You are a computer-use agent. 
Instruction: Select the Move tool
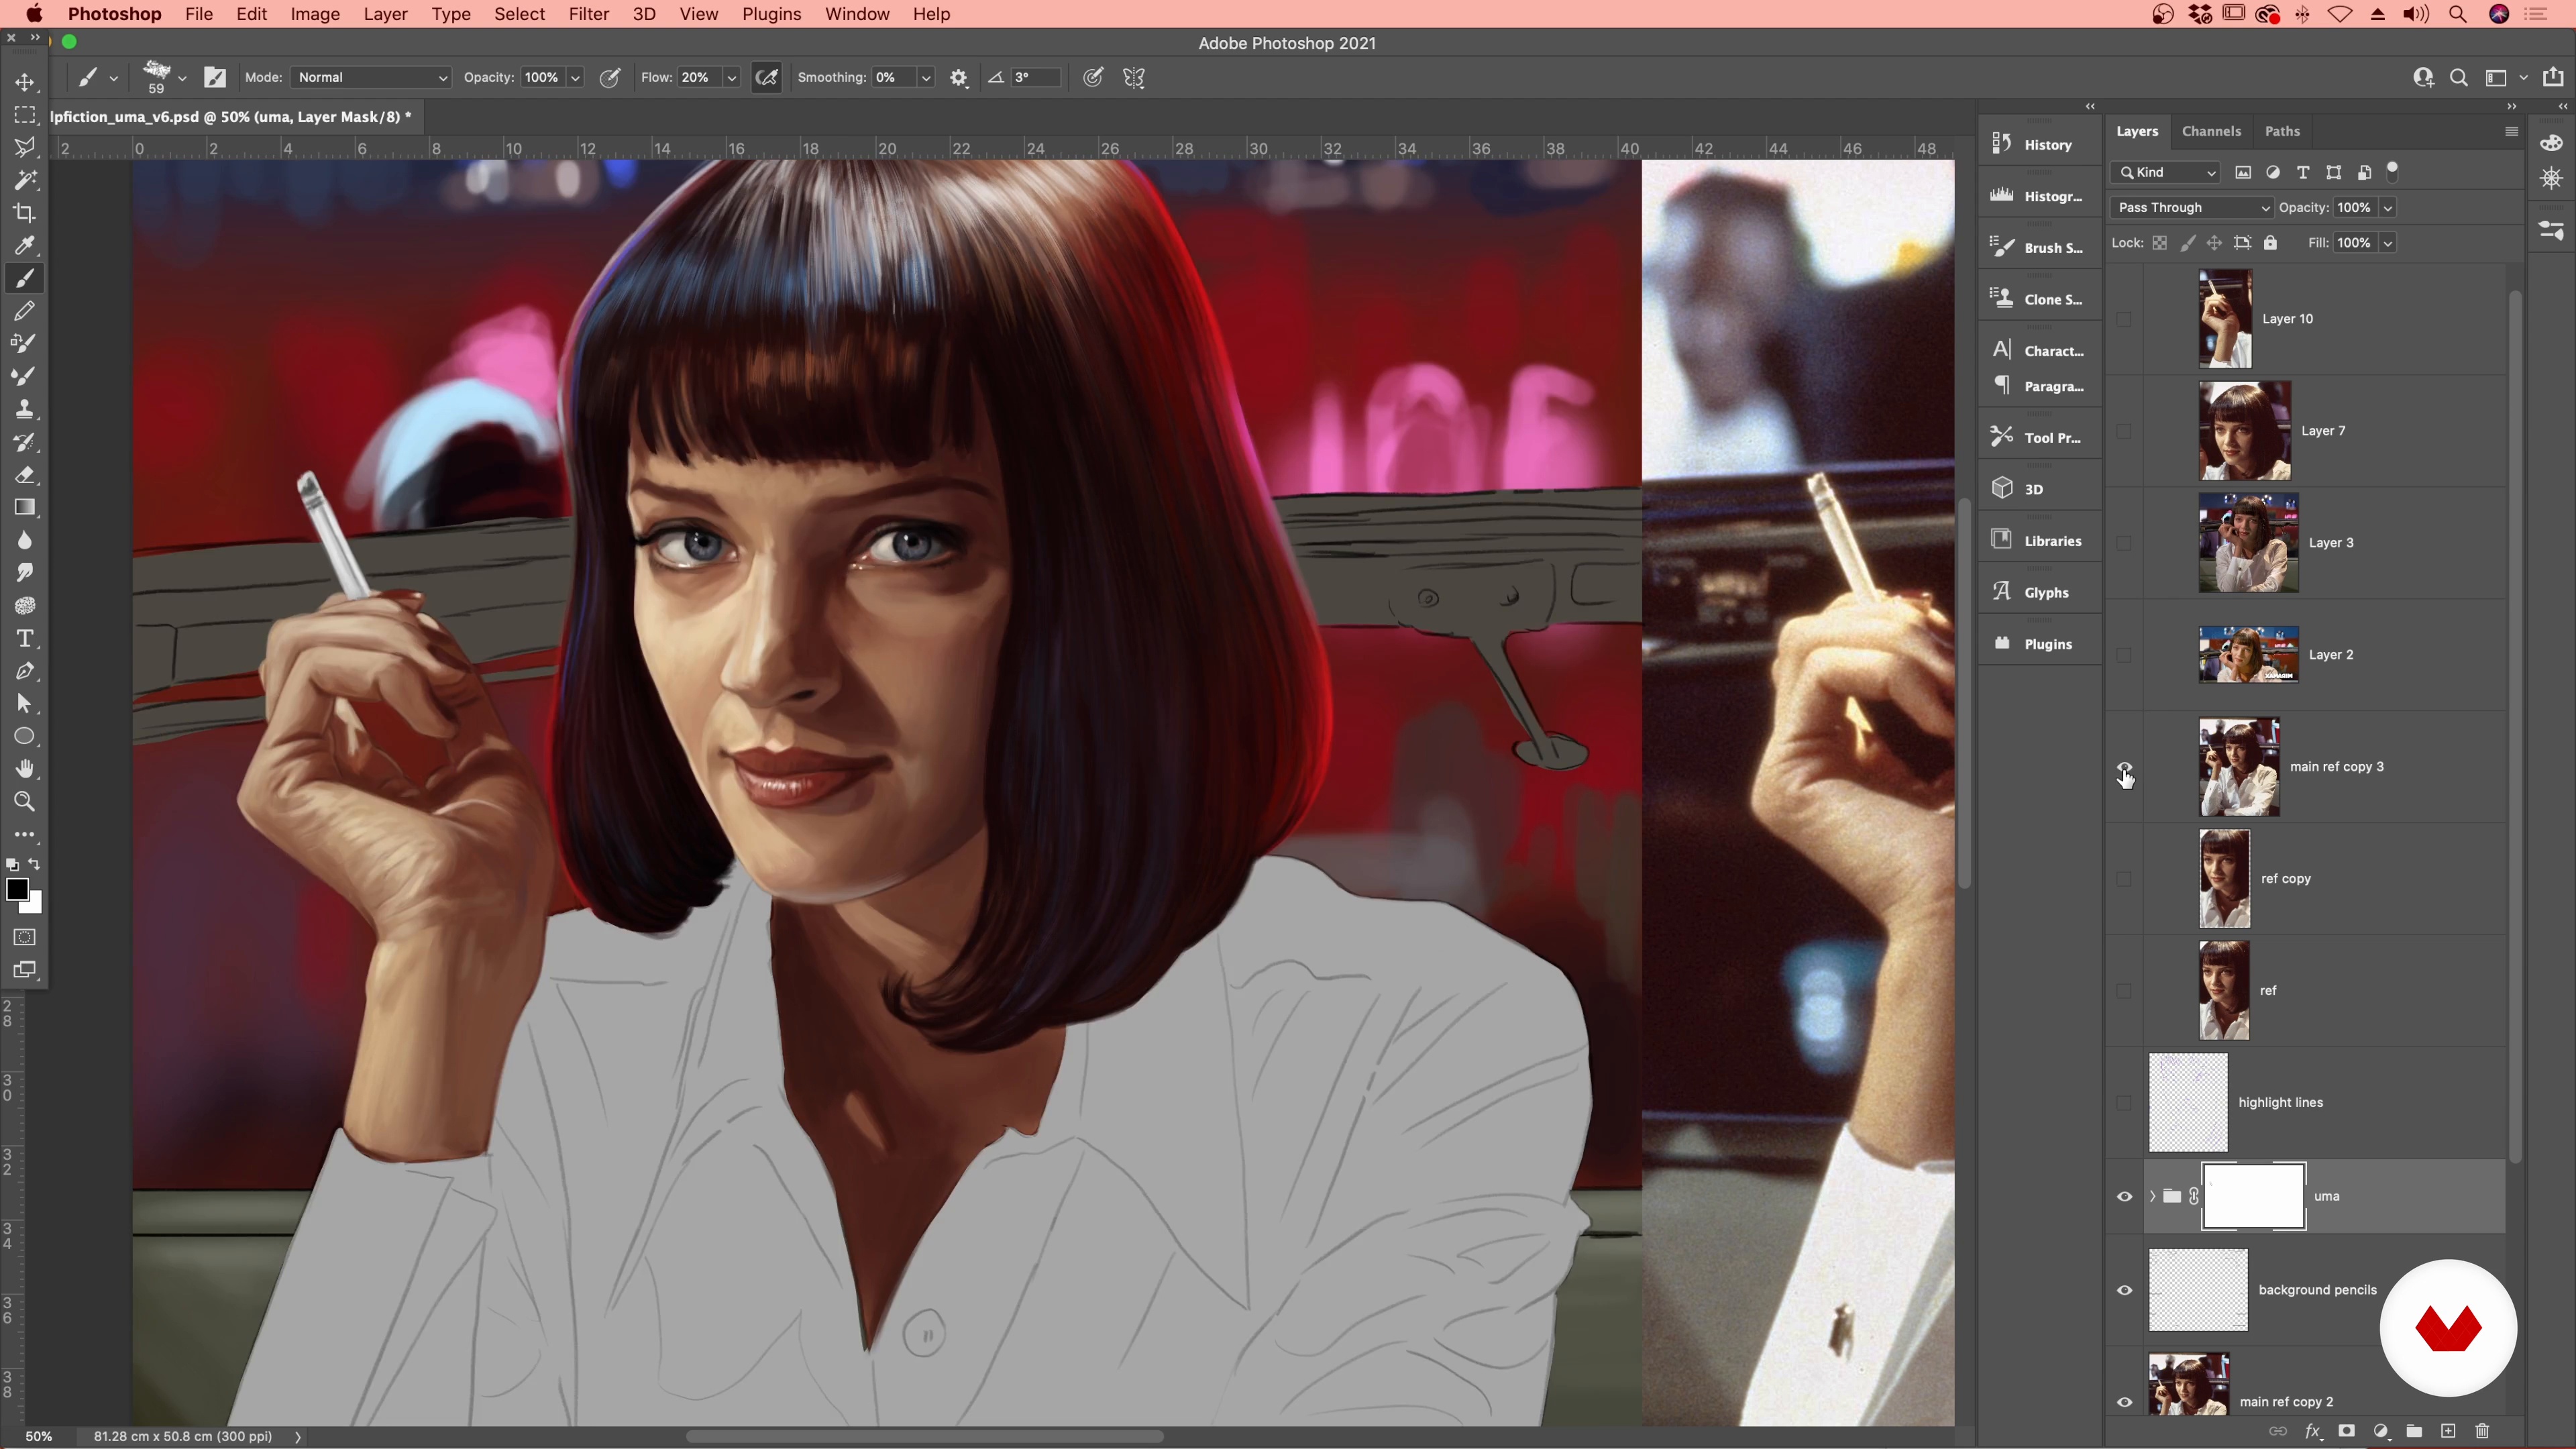click(25, 82)
